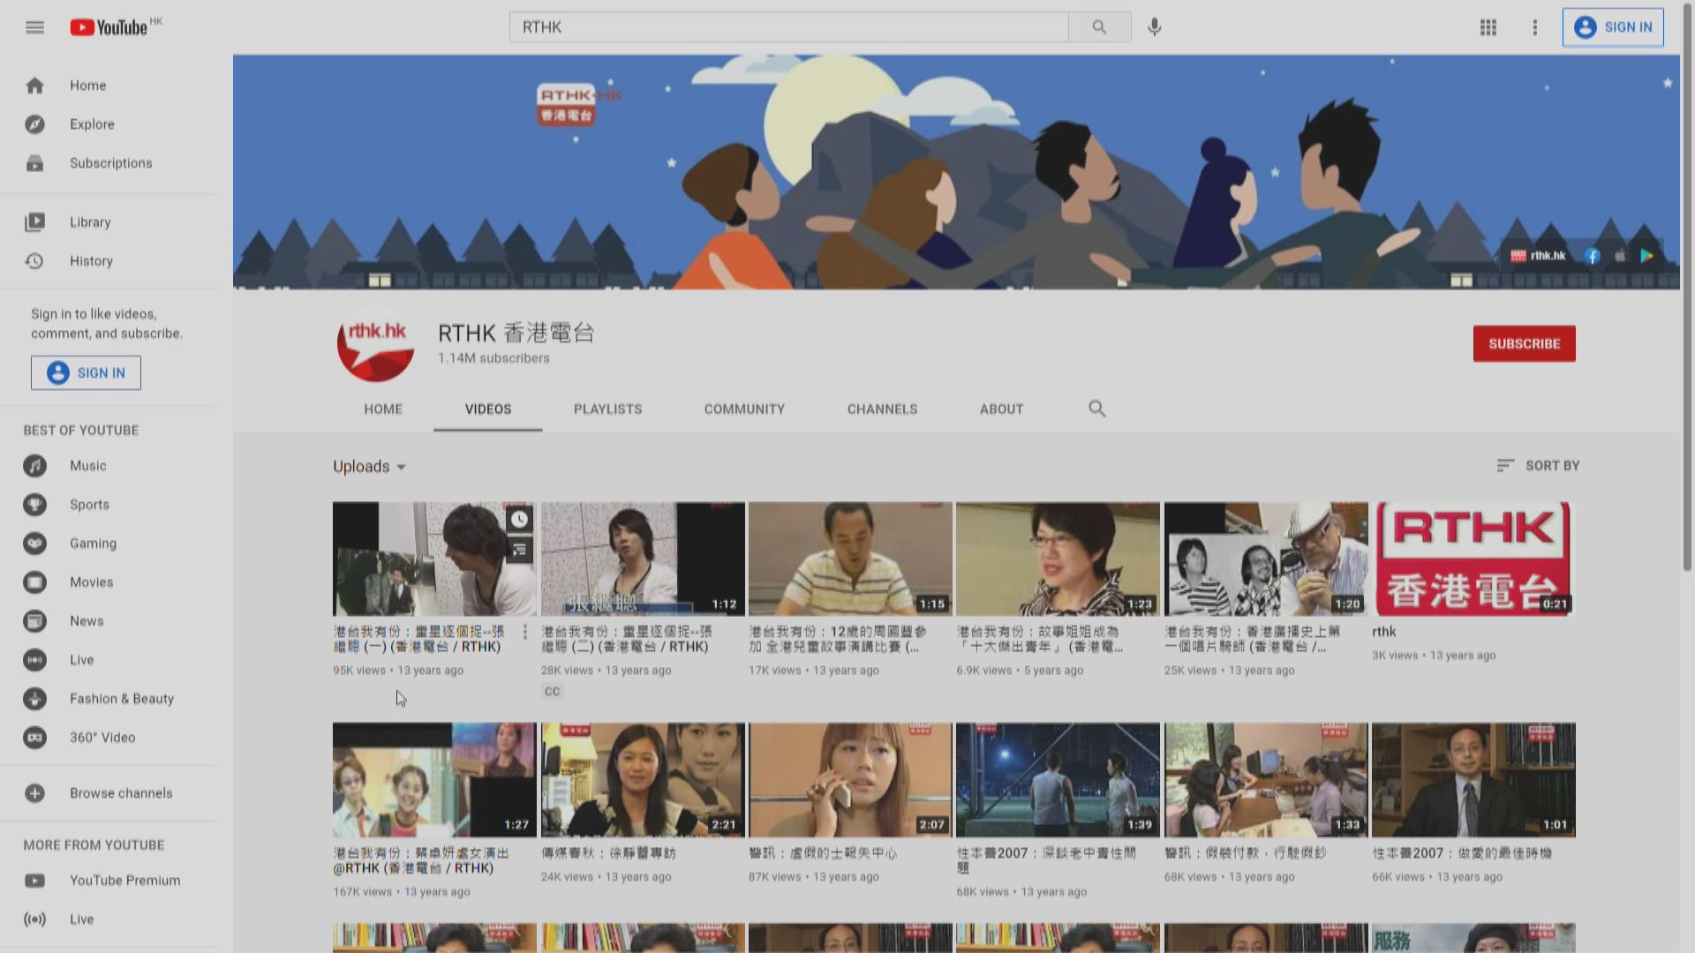The image size is (1695, 953).
Task: Switch to the Playlists tab
Action: point(607,409)
